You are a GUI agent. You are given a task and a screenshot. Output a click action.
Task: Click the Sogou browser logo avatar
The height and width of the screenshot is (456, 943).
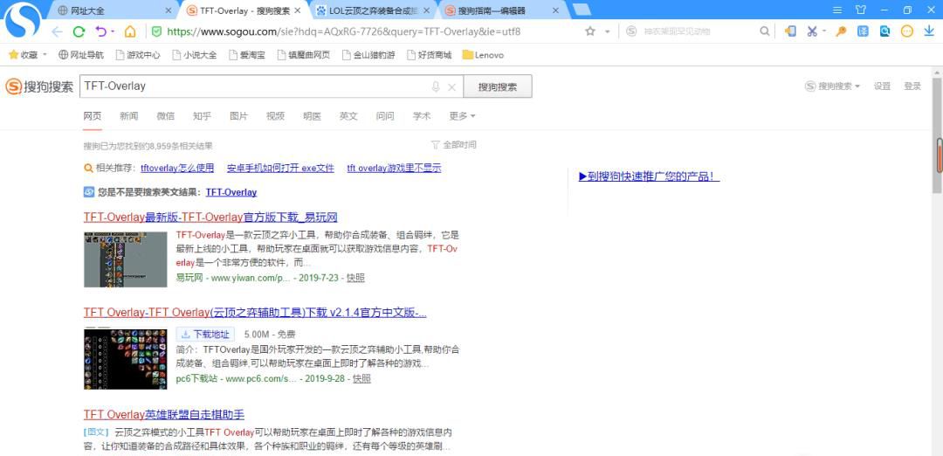click(22, 19)
